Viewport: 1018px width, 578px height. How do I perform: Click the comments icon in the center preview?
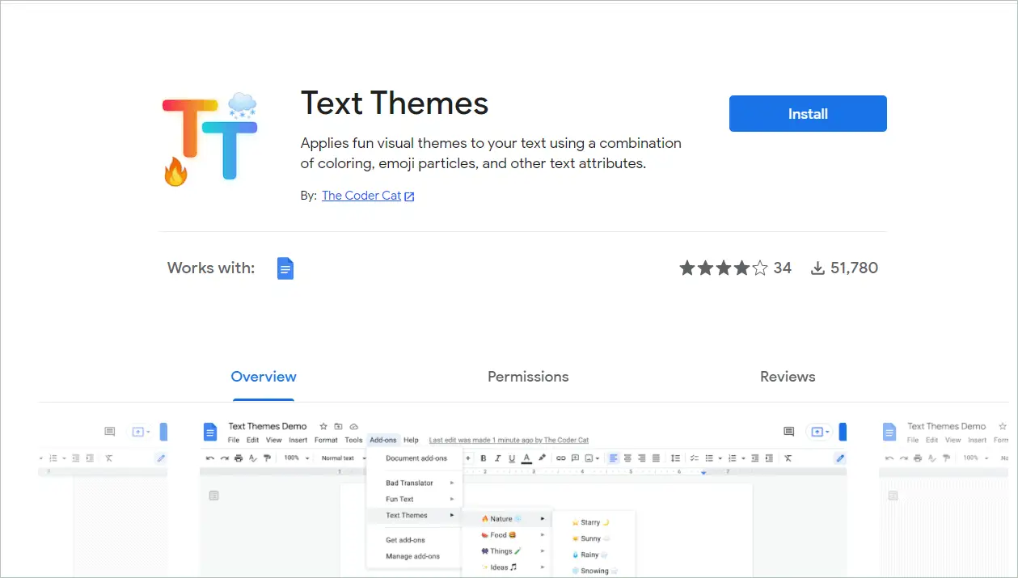(x=788, y=432)
